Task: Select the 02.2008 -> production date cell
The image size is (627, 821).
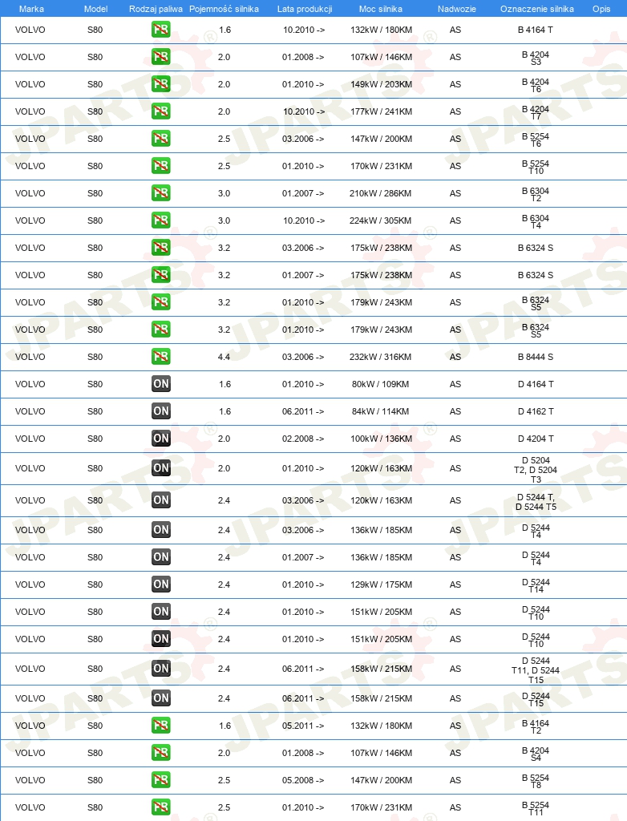Action: click(303, 439)
